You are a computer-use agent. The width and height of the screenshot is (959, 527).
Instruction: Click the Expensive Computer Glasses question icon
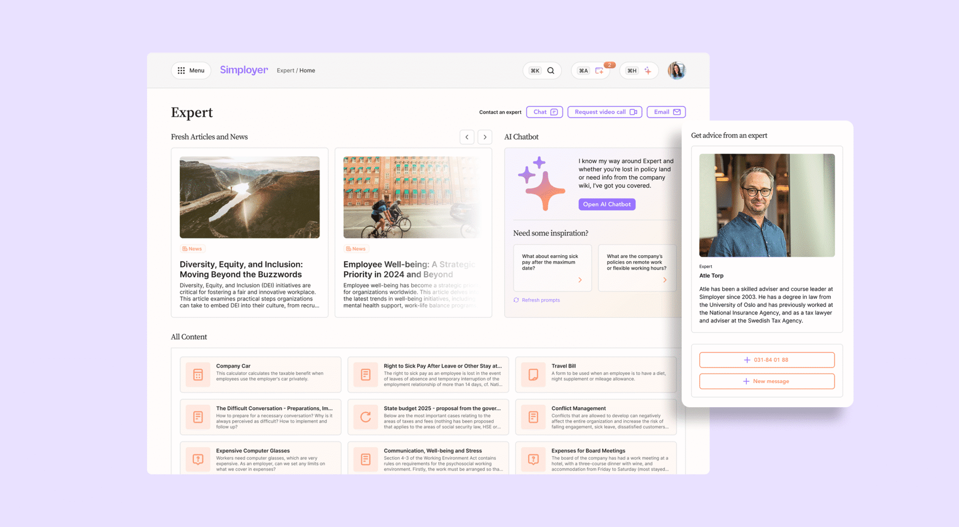198,459
